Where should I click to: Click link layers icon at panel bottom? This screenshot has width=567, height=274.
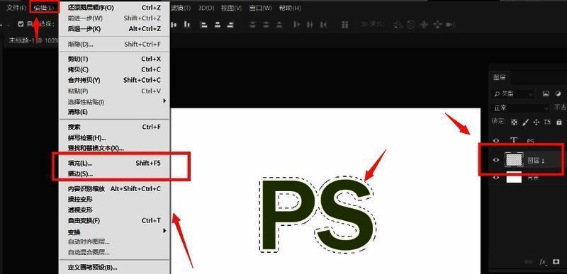[528, 262]
